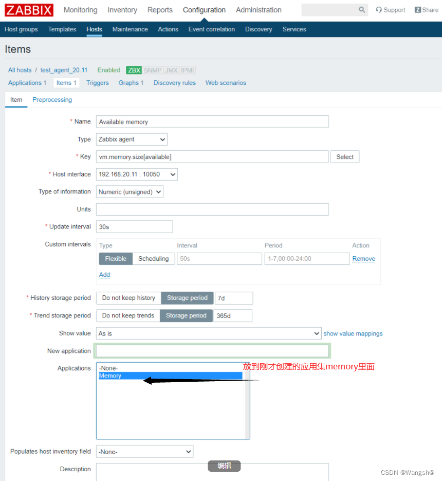
Task: Open the Web scenarios link
Action: 226,83
